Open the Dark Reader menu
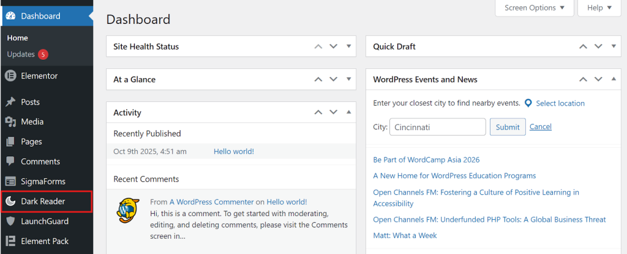Image resolution: width=627 pixels, height=254 pixels. [x=47, y=201]
